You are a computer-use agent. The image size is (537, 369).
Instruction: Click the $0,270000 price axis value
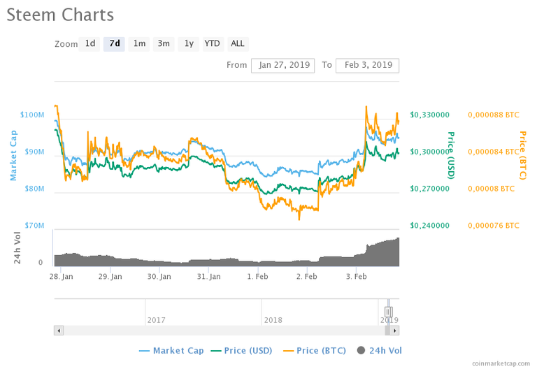429,189
